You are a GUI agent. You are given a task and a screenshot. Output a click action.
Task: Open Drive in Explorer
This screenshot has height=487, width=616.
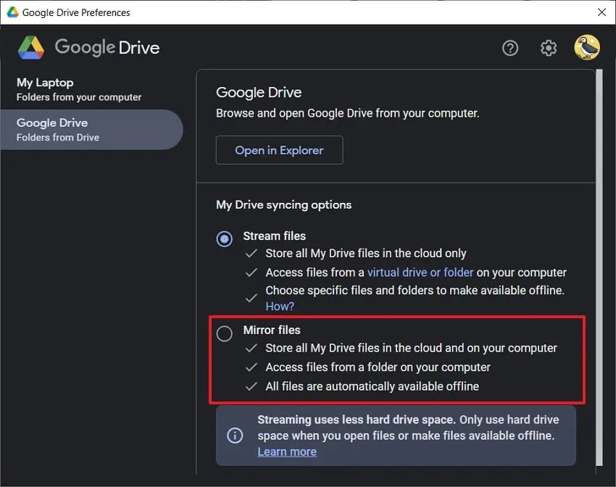(x=279, y=150)
